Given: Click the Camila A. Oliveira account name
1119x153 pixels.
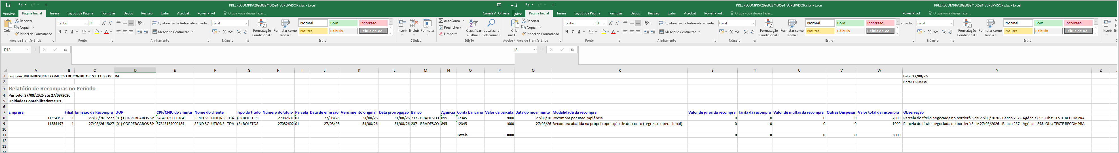Looking at the screenshot, I should click(x=496, y=14).
